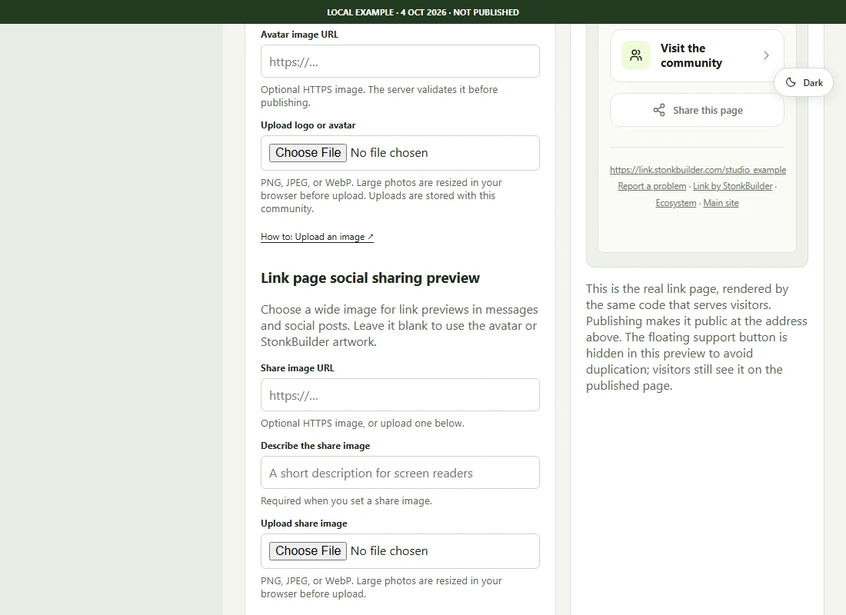Click the 'Share image URL' label
Screen dimensions: 846x615
click(298, 368)
